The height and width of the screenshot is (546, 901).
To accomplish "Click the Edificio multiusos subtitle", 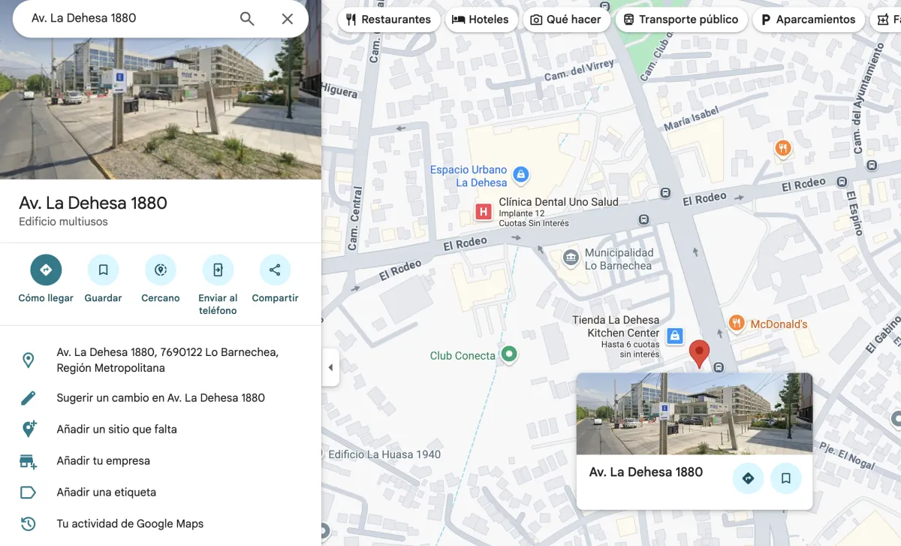I will click(x=64, y=222).
